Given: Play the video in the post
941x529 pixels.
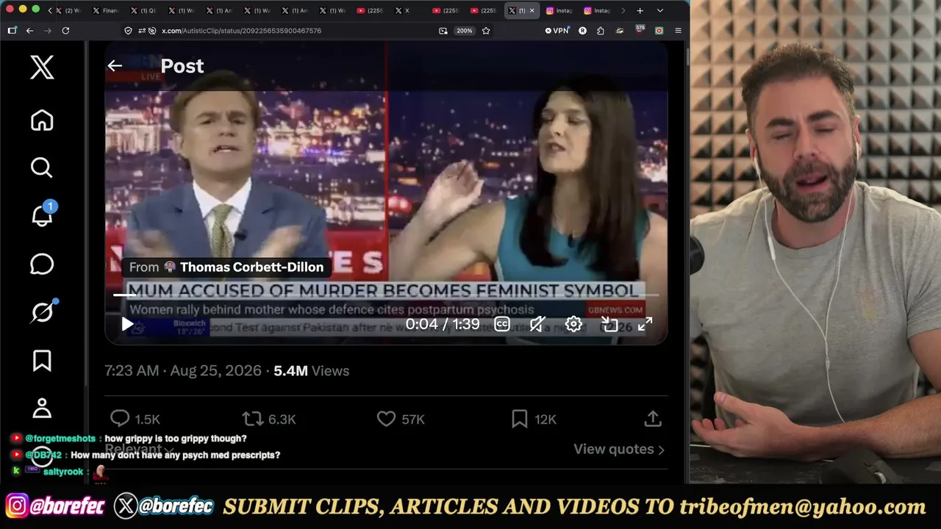Looking at the screenshot, I should (127, 324).
